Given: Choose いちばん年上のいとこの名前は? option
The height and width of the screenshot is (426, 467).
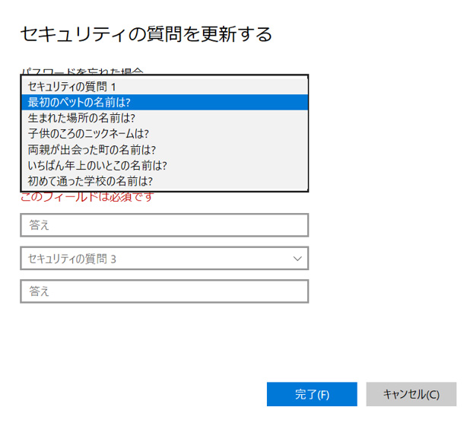Looking at the screenshot, I should pos(164,165).
